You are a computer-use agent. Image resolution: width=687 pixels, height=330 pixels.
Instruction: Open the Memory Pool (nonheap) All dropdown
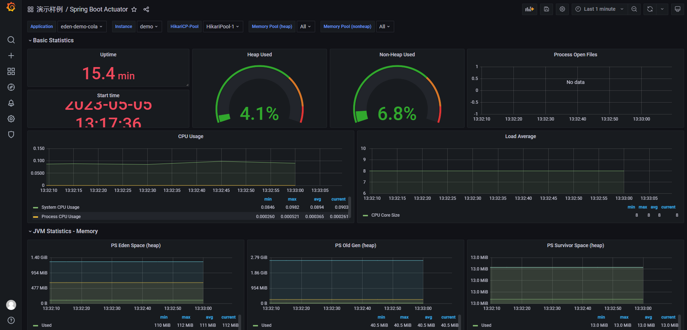pyautogui.click(x=385, y=27)
